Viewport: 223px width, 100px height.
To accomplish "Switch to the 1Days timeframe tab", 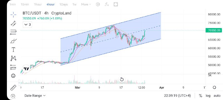I will [64, 4].
